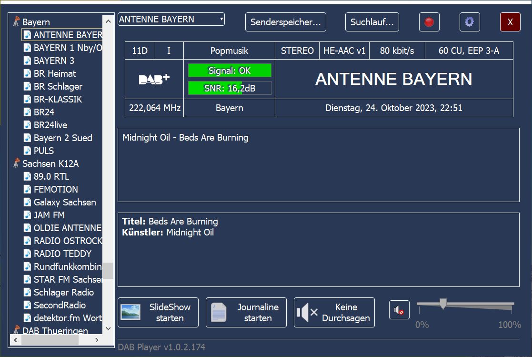Click the date line Dienstag, 24. Oktober 2023
Screen dimensions: 532x357
tap(393, 108)
